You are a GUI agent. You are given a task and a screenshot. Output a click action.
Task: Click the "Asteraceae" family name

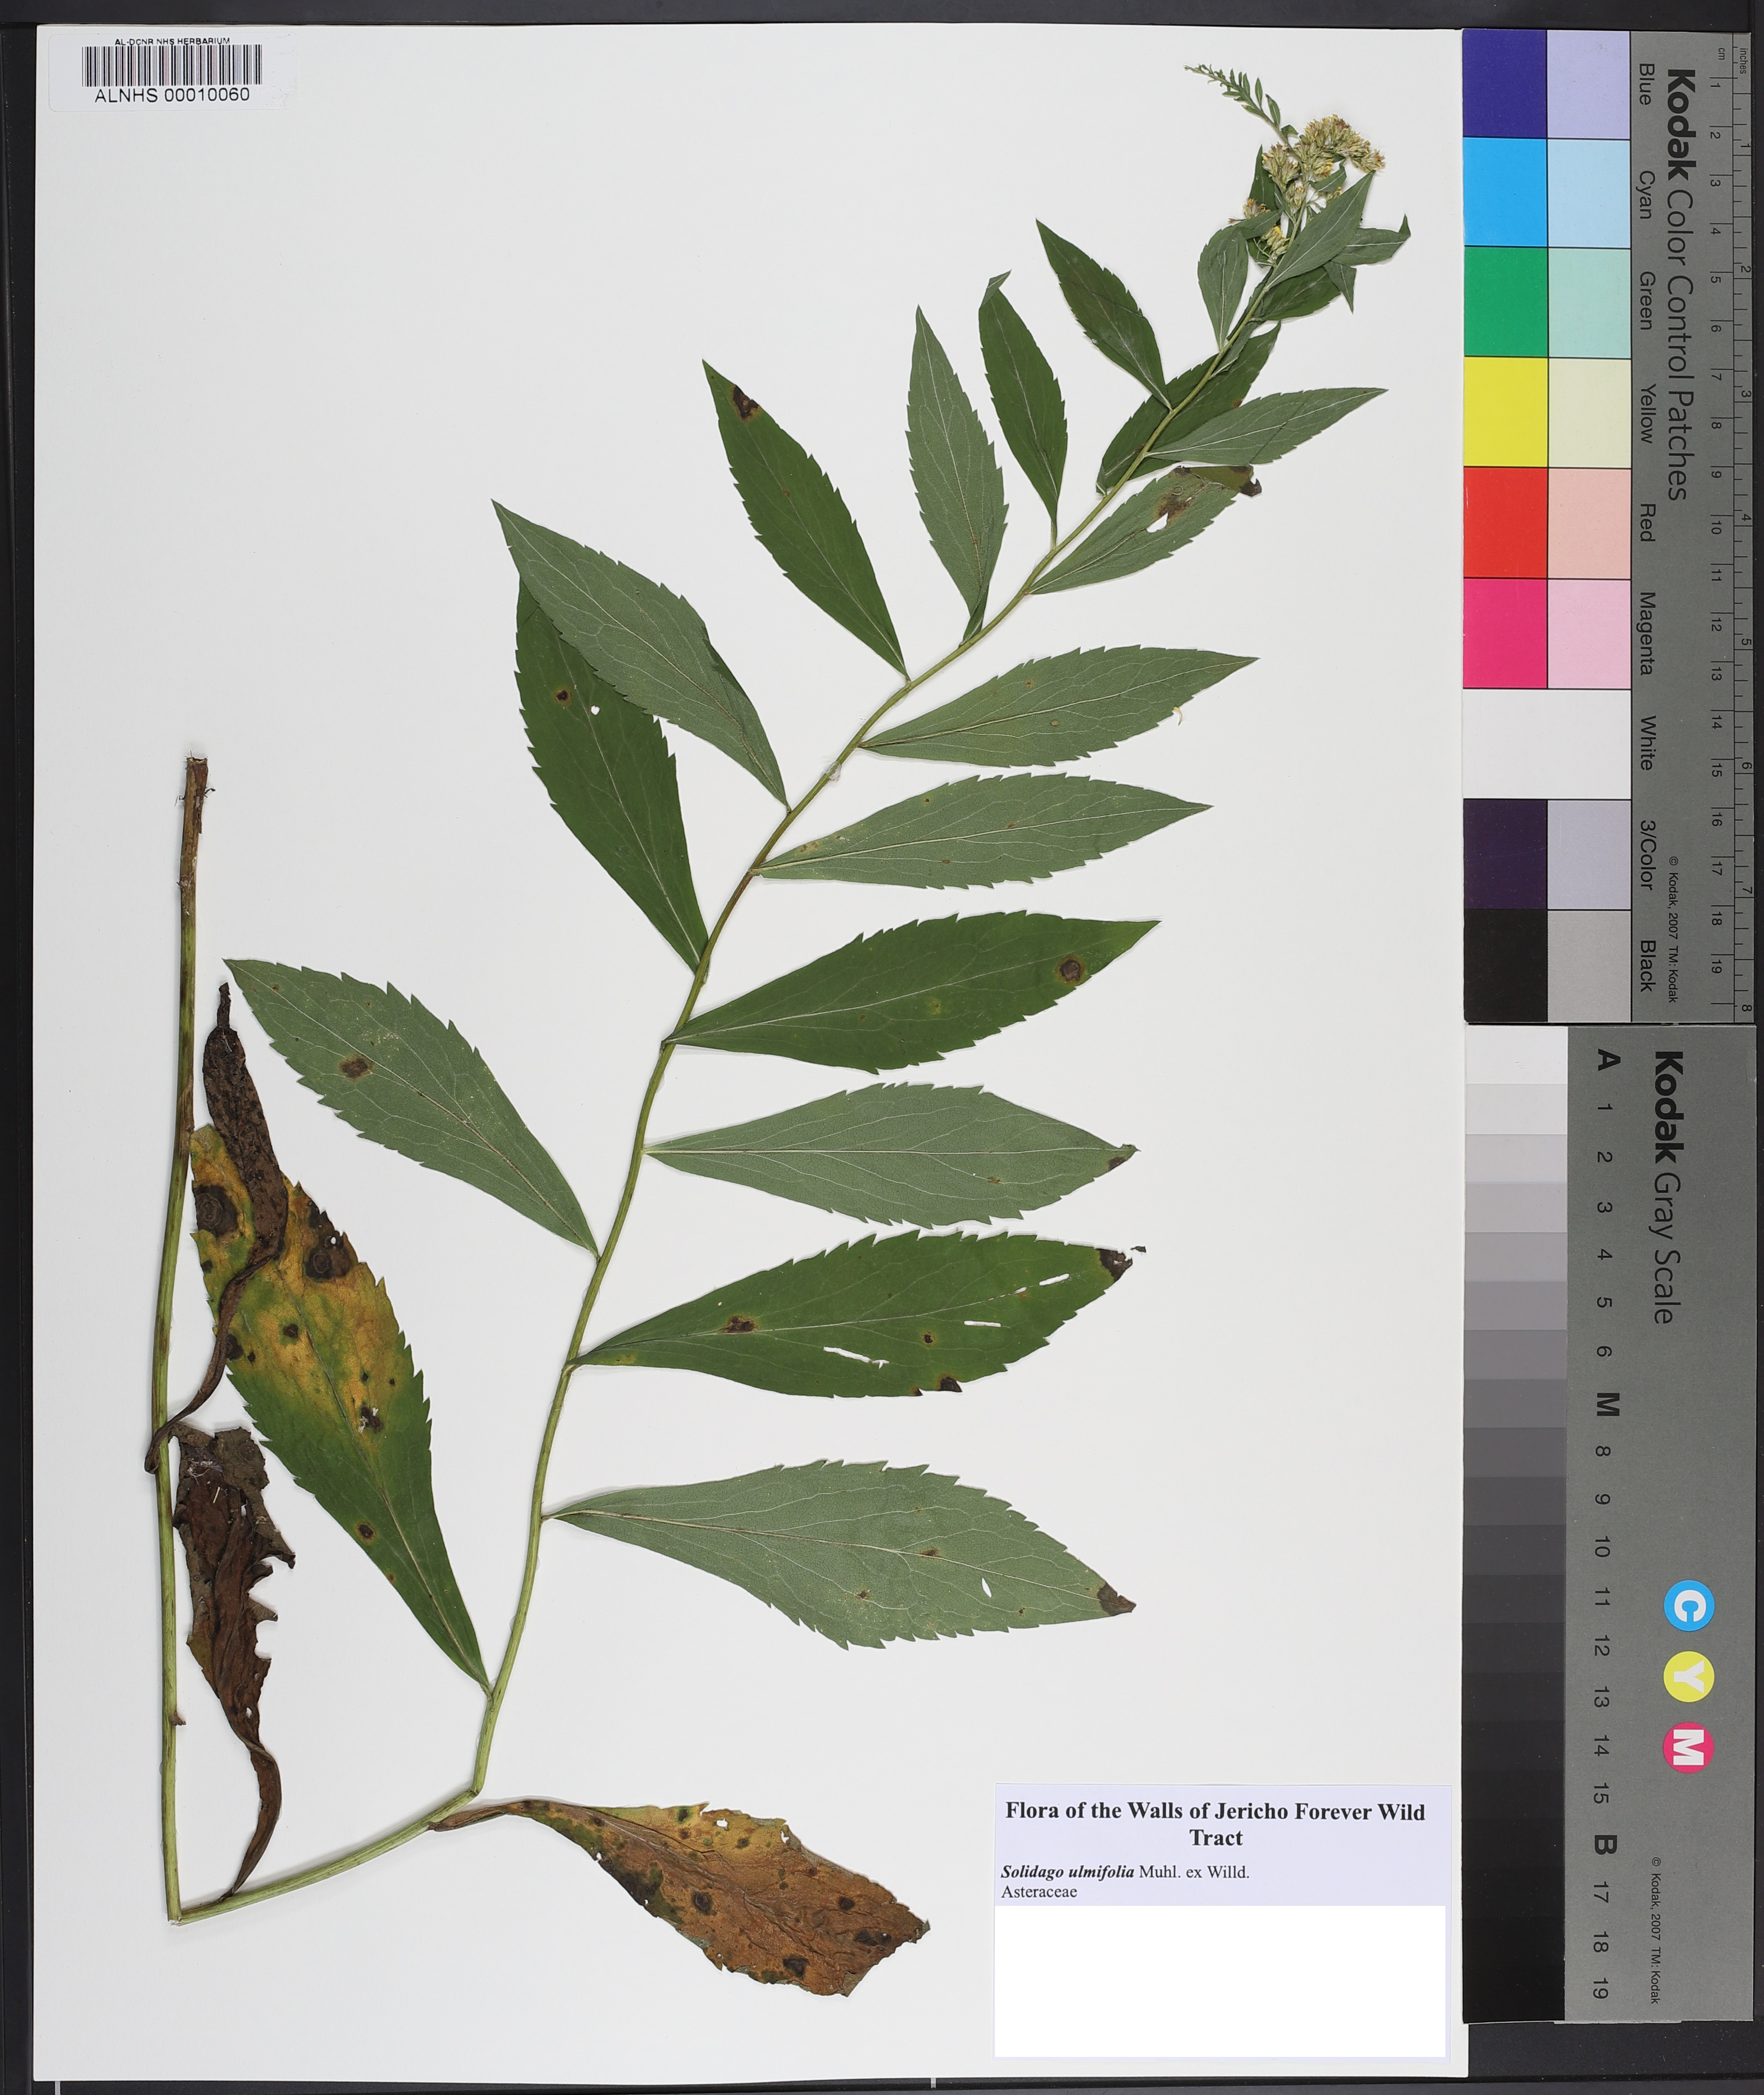point(1039,1892)
